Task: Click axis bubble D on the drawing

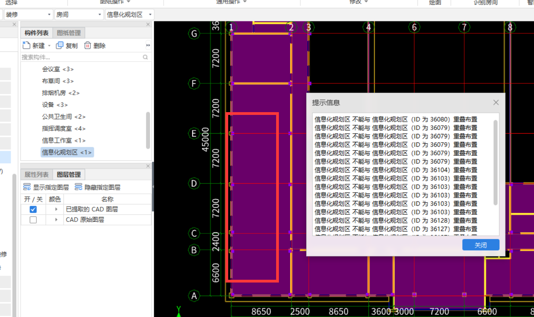Action: [194, 183]
